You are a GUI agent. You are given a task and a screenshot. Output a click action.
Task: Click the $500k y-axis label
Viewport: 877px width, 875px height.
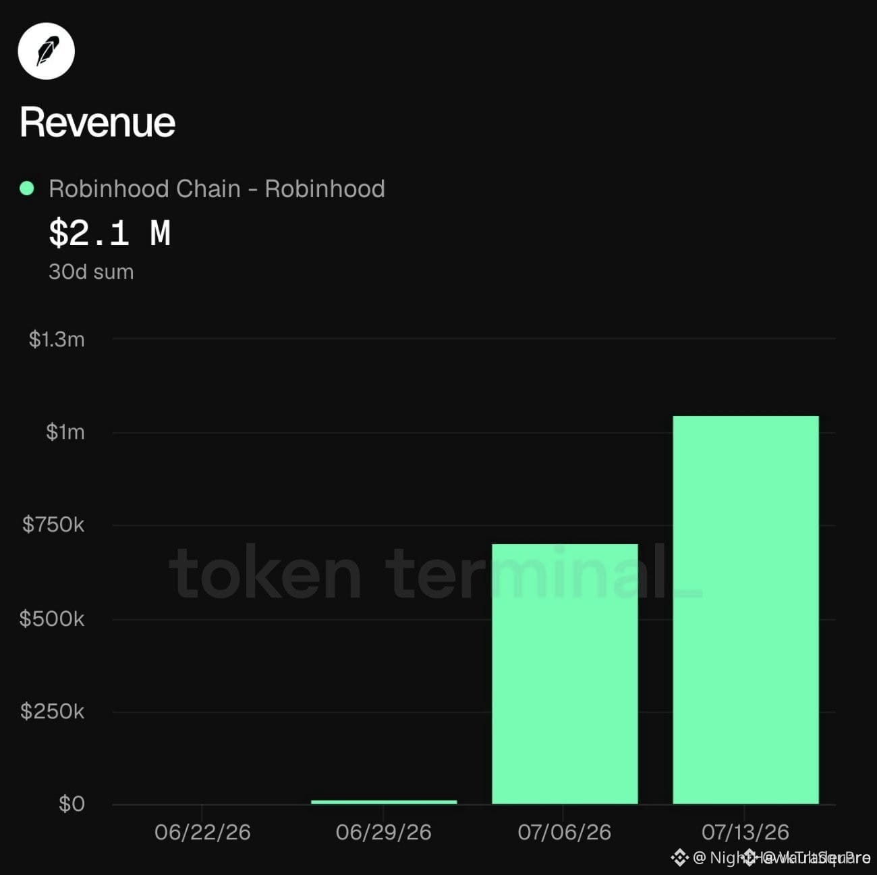52,618
